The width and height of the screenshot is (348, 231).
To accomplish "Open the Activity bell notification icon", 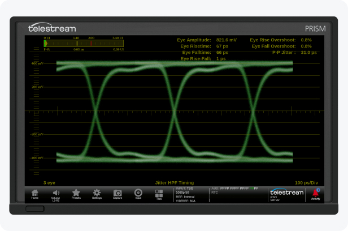I will coord(315,194).
